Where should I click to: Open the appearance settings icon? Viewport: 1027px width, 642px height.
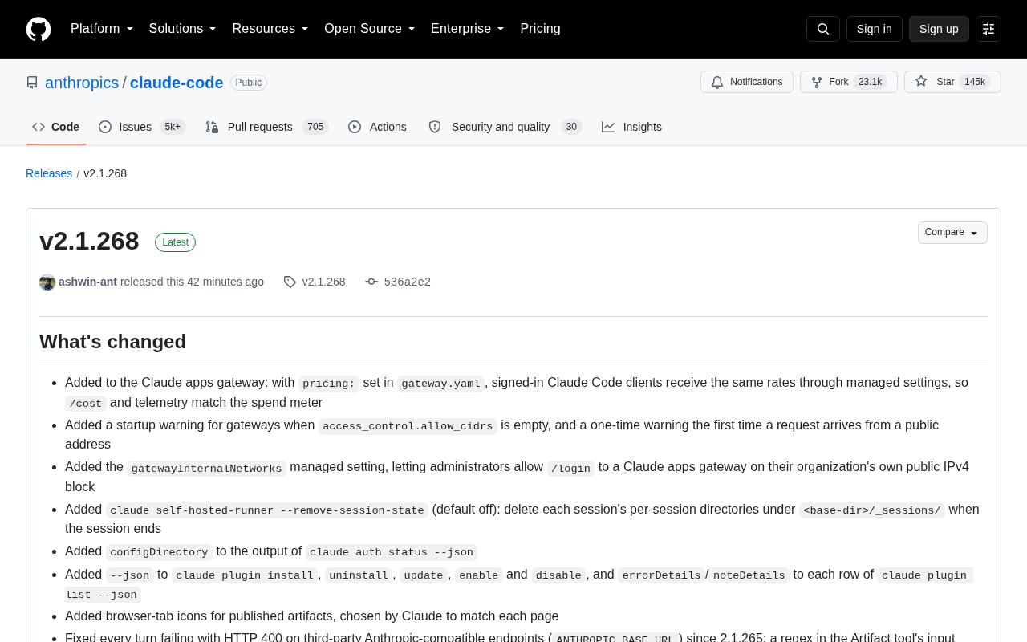point(988,29)
